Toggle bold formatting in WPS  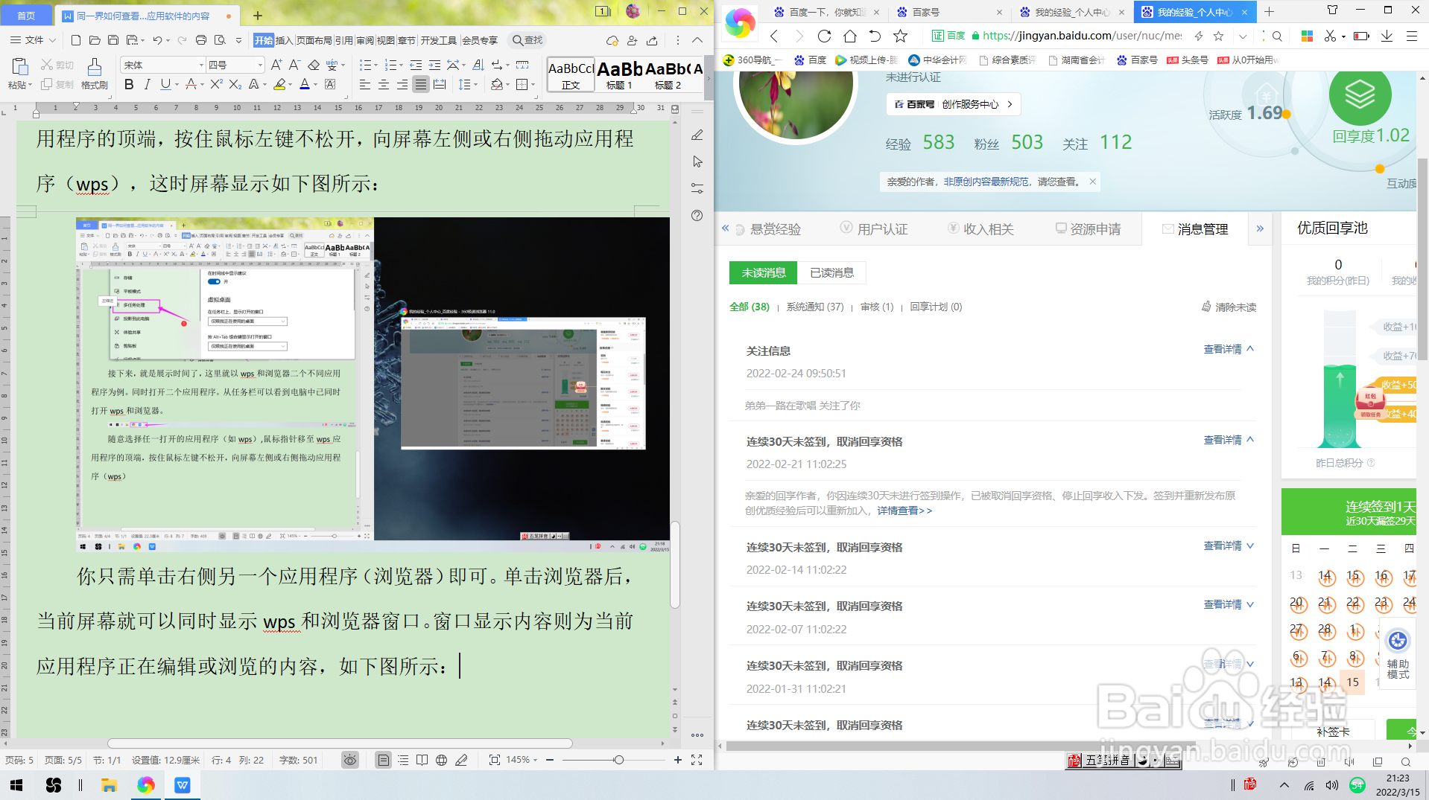click(129, 85)
